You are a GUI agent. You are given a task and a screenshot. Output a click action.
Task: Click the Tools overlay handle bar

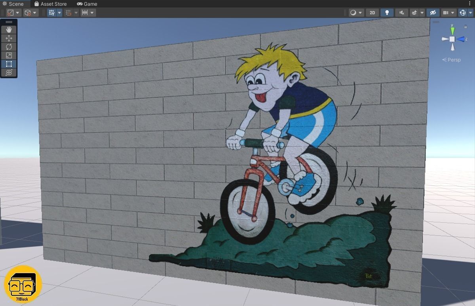coord(9,22)
